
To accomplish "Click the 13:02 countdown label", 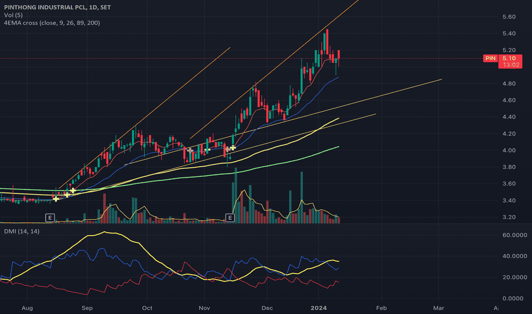I will 511,65.
